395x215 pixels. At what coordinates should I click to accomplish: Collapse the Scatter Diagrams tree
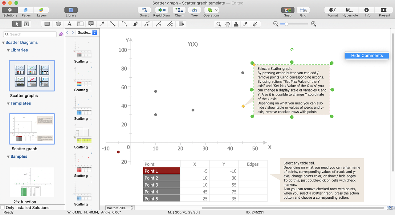(3, 43)
